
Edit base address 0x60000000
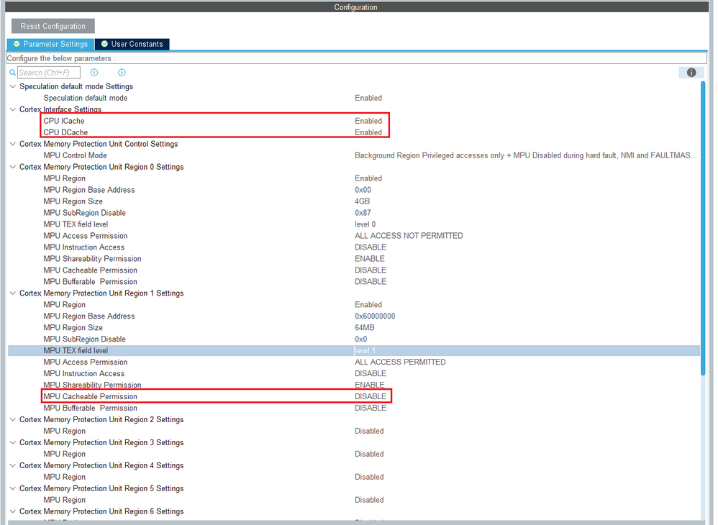[x=375, y=316]
